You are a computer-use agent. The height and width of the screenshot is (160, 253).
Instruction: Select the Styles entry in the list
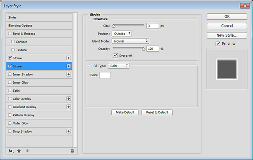(39, 17)
